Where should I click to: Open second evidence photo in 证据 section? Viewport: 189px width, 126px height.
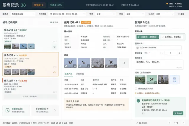[x=84, y=63]
